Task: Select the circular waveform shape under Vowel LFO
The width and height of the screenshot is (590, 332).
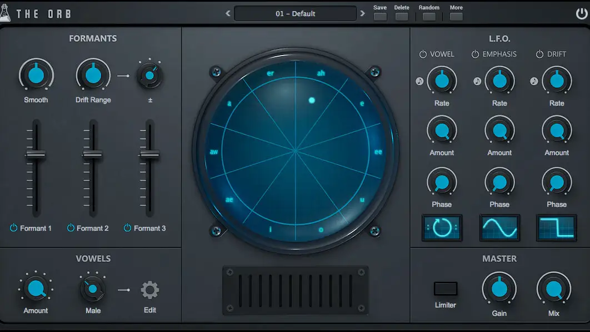Action: coord(441,227)
